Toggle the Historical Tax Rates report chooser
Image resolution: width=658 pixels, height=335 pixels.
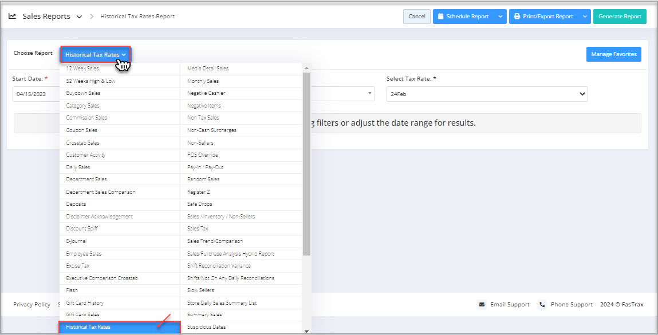click(96, 55)
